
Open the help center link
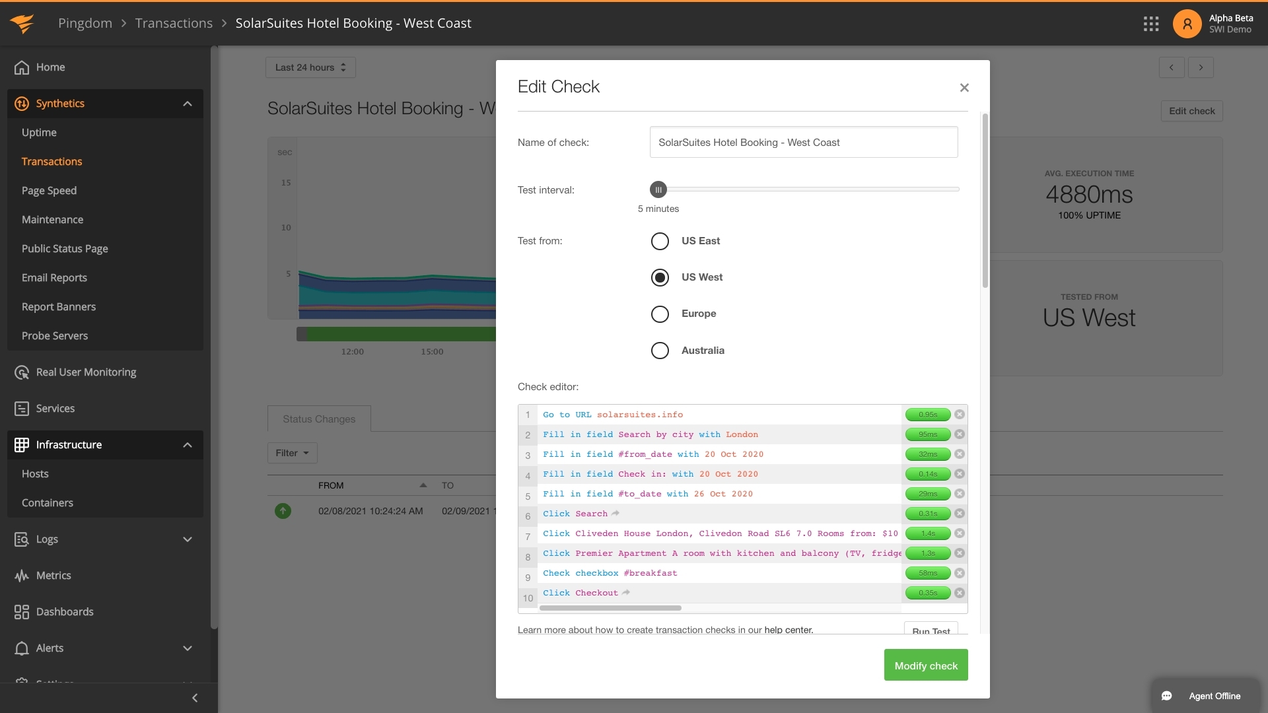tap(788, 630)
